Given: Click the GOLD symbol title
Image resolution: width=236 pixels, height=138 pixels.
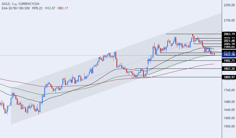Looking at the screenshot, I should pos(6,4).
